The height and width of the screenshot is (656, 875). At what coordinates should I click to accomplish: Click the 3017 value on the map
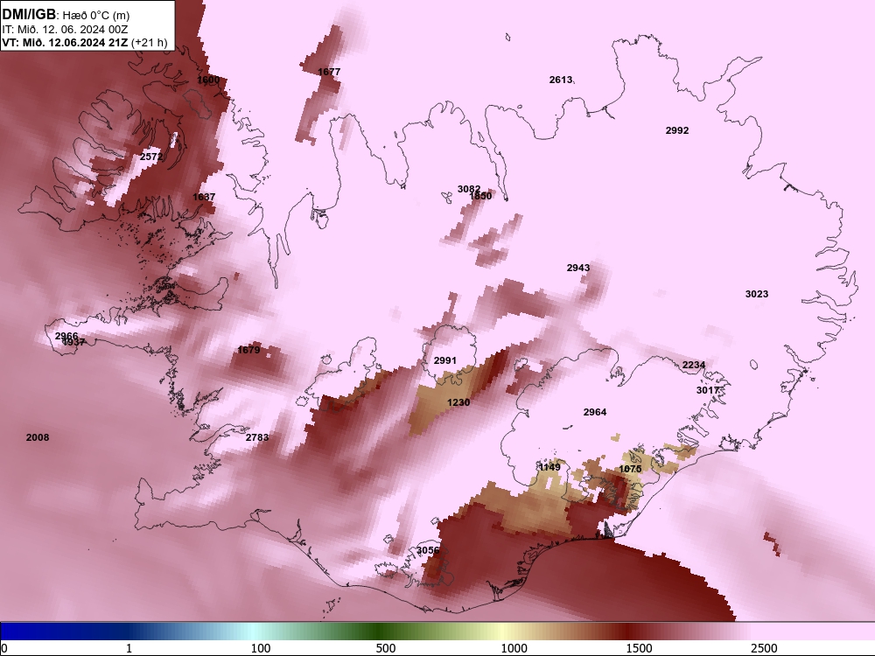click(x=708, y=390)
